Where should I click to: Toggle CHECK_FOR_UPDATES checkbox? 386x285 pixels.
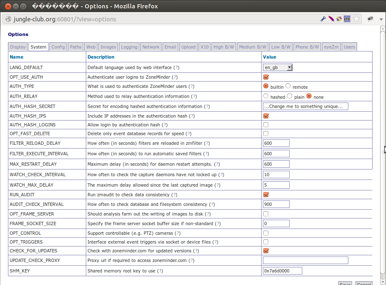click(x=266, y=251)
